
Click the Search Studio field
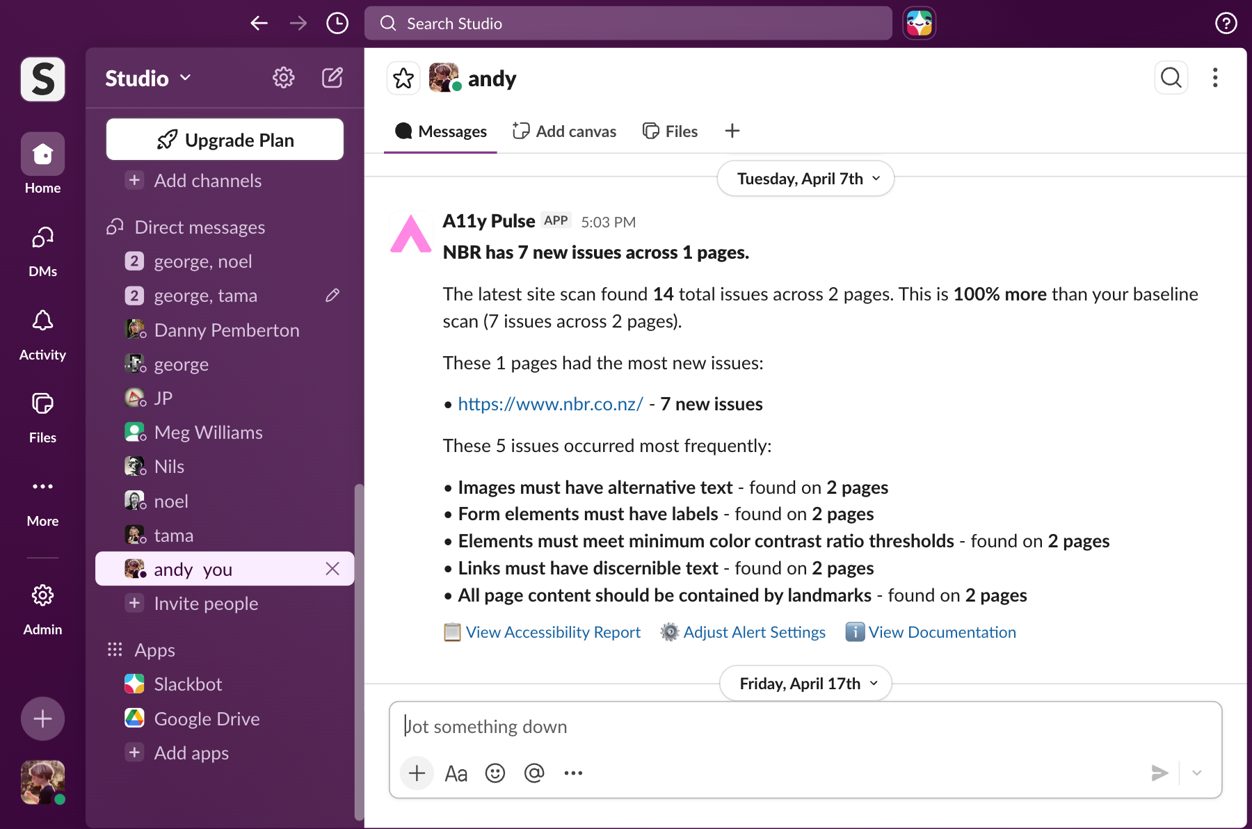[x=628, y=23]
